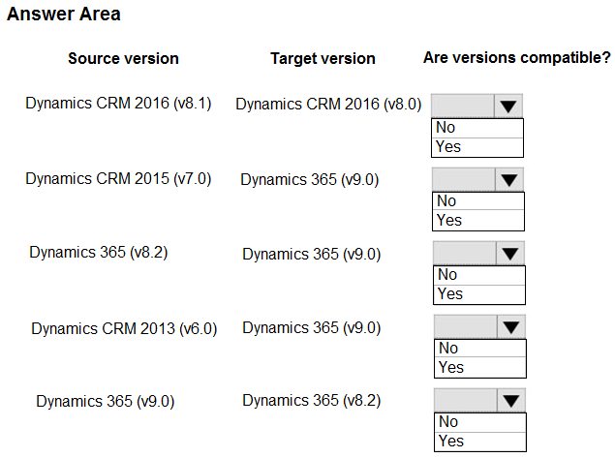Choose No for CRM 2013 v6.0 source
The height and width of the screenshot is (458, 615).
pos(480,349)
